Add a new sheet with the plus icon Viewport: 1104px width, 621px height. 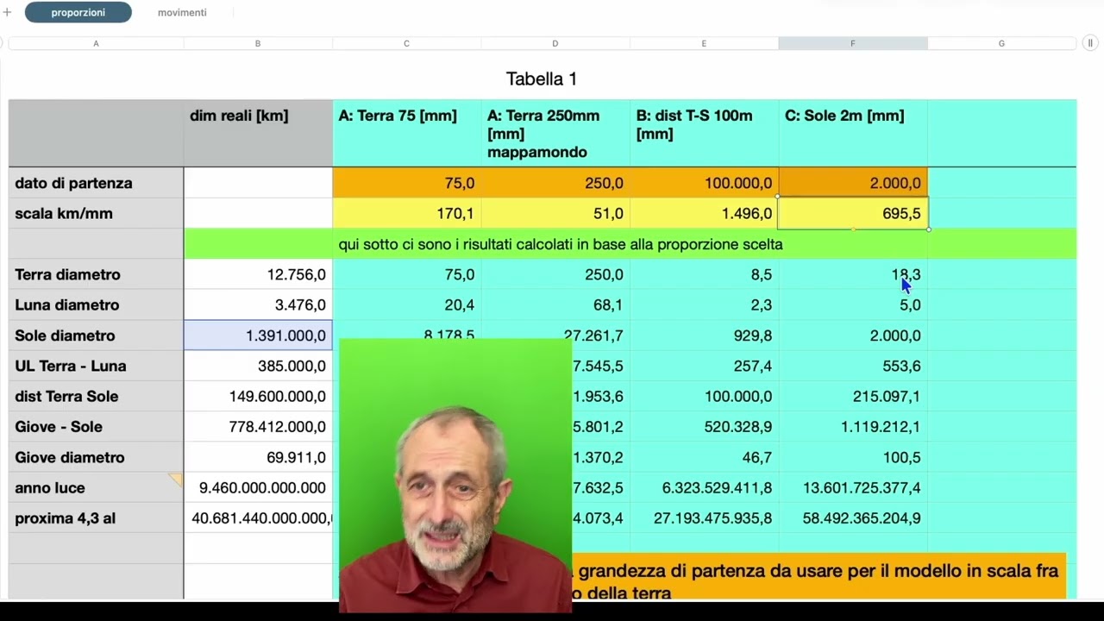7,12
